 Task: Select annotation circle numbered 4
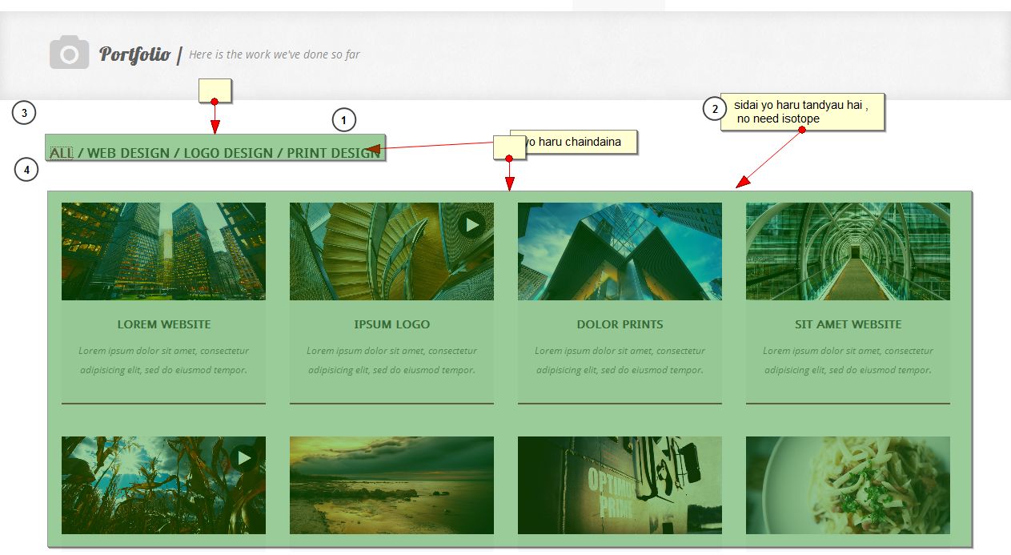[x=26, y=170]
